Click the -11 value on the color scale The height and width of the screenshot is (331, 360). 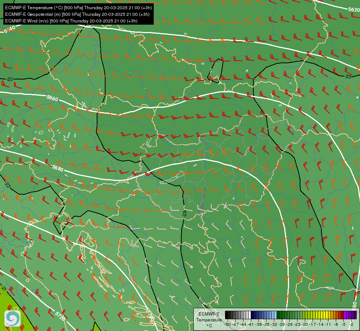(328, 324)
